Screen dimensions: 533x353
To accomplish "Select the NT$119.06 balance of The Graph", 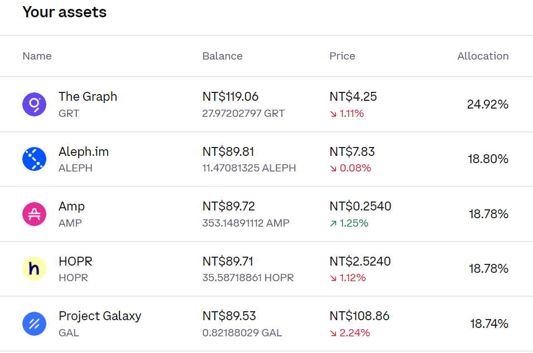I will coord(231,97).
